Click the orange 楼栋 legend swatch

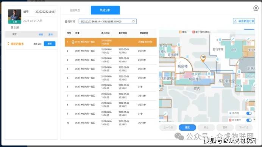coord(180,32)
